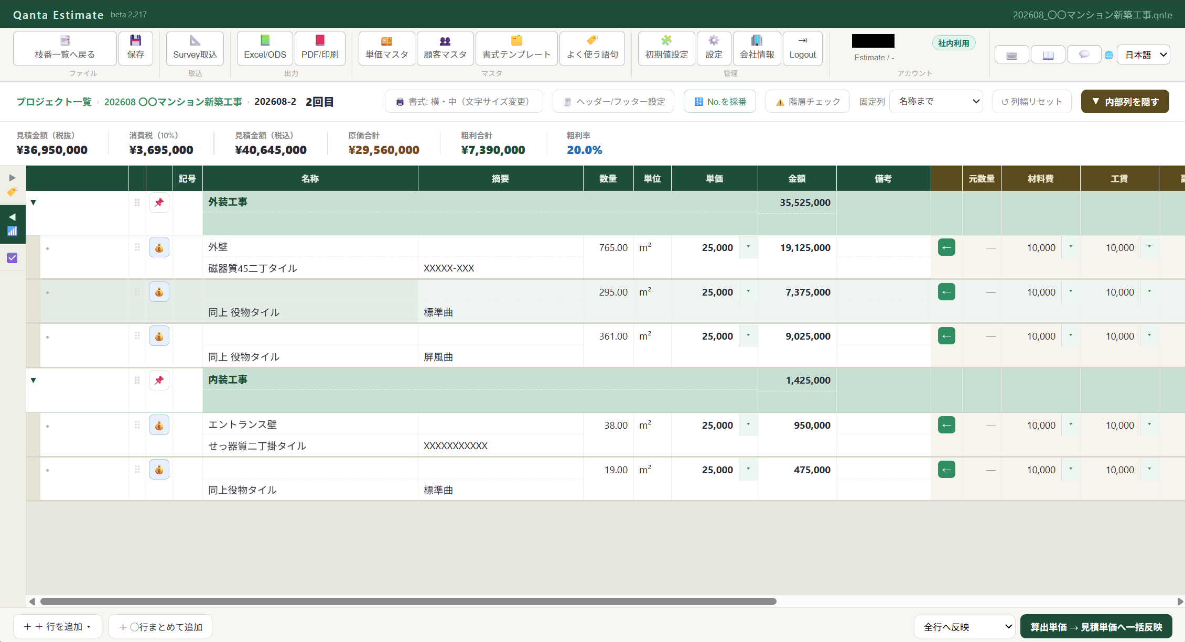The height and width of the screenshot is (642, 1185).
Task: Open 設定 gear settings
Action: point(714,48)
